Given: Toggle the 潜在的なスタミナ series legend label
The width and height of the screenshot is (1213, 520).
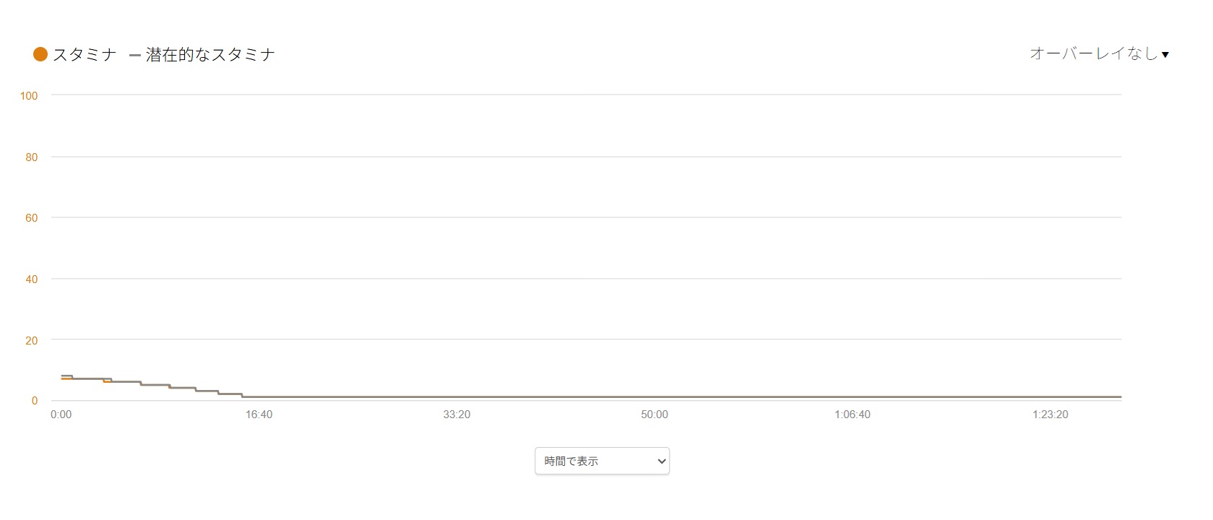Looking at the screenshot, I should click(210, 55).
